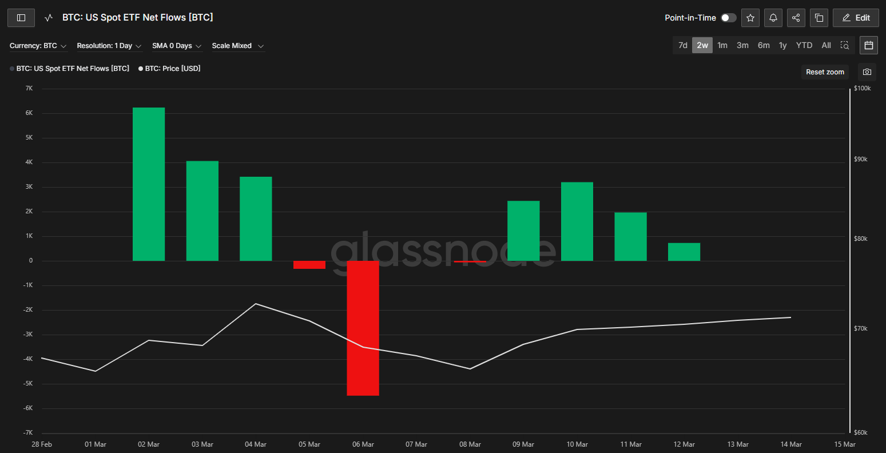Open the calendar date picker icon
This screenshot has width=886, height=453.
pyautogui.click(x=868, y=45)
